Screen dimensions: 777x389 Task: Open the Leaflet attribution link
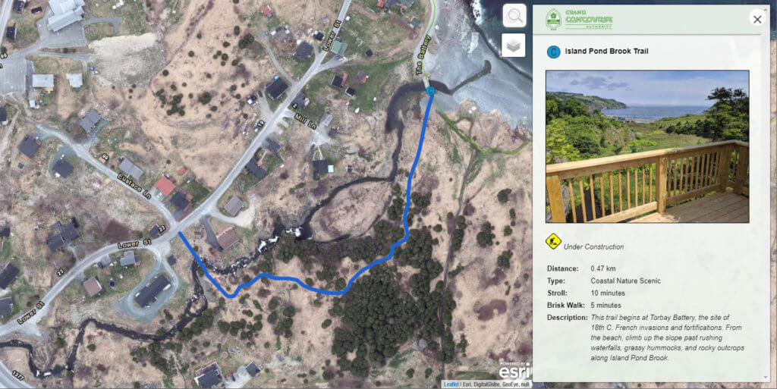(x=451, y=384)
